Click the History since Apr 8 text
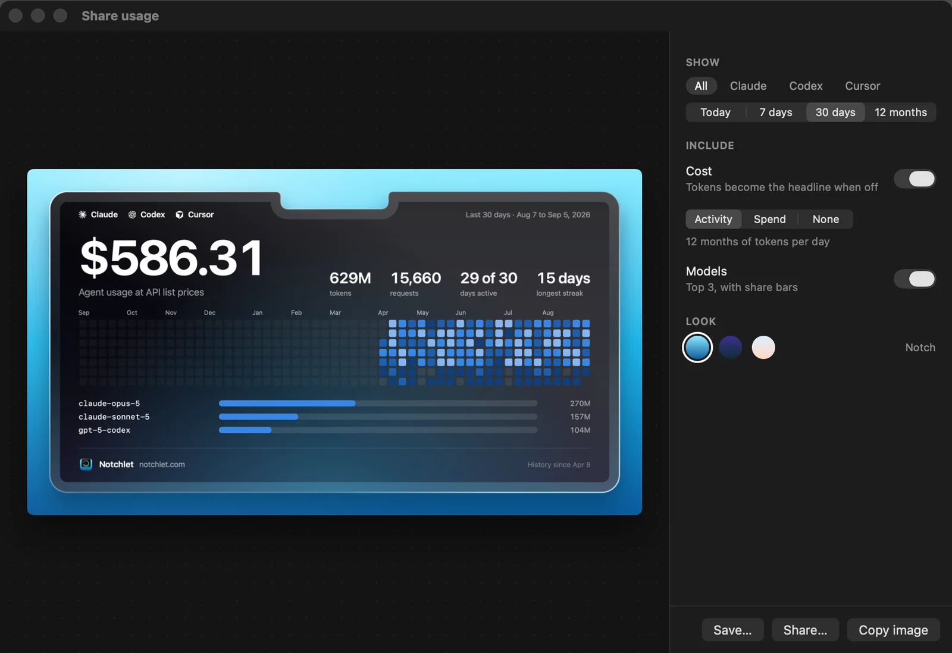952x653 pixels. coord(559,465)
